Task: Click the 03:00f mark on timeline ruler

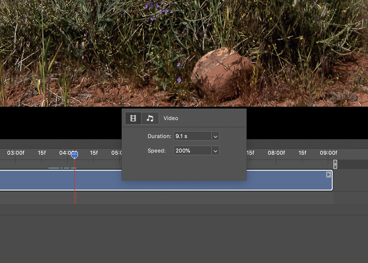Action: click(x=16, y=153)
